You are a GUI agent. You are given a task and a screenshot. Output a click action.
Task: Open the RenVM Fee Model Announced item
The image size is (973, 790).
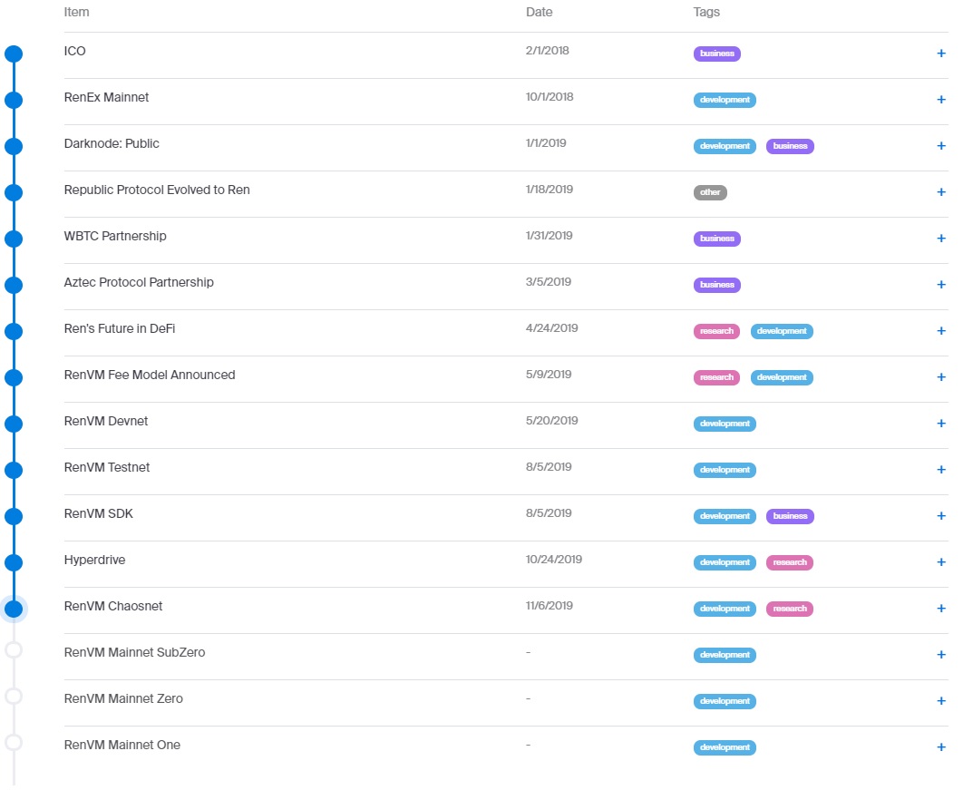click(150, 375)
